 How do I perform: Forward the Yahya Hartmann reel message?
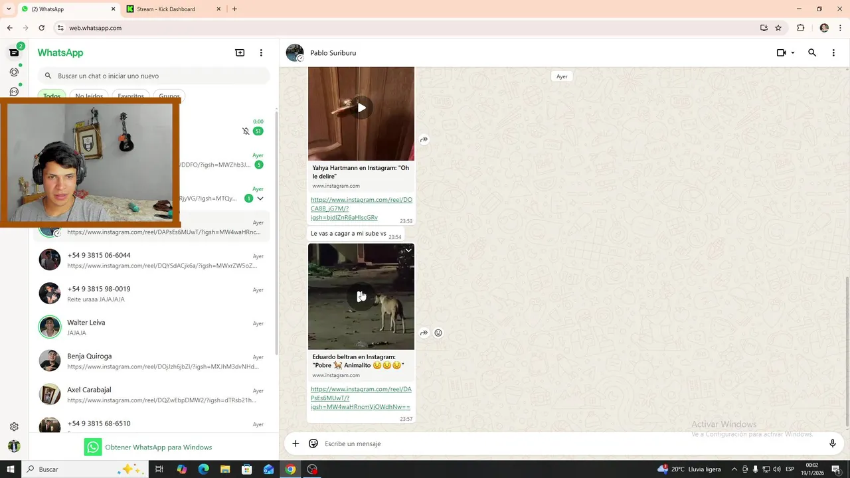point(424,139)
